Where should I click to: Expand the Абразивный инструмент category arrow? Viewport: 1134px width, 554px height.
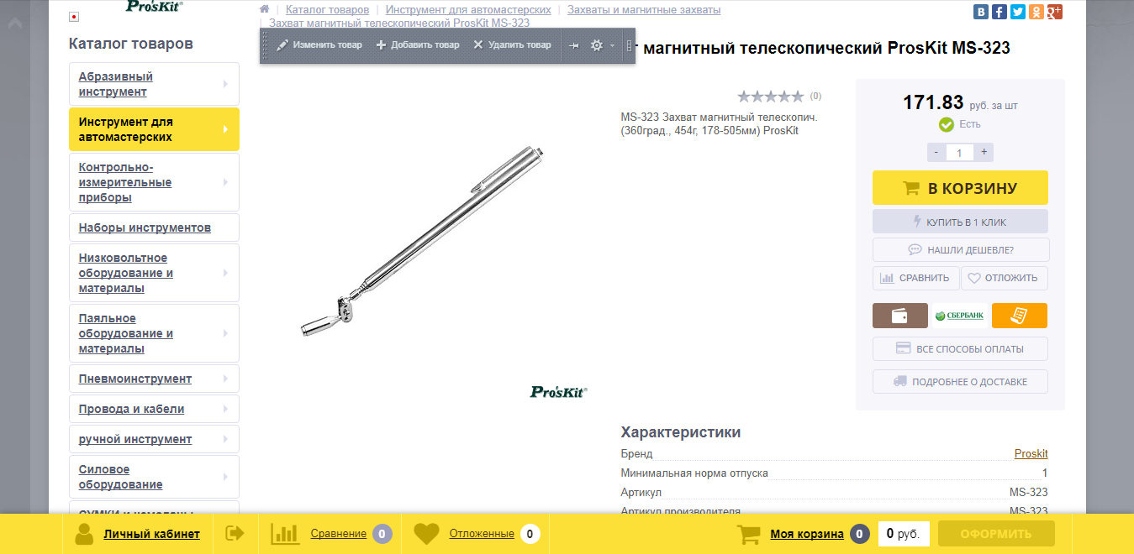[x=225, y=84]
